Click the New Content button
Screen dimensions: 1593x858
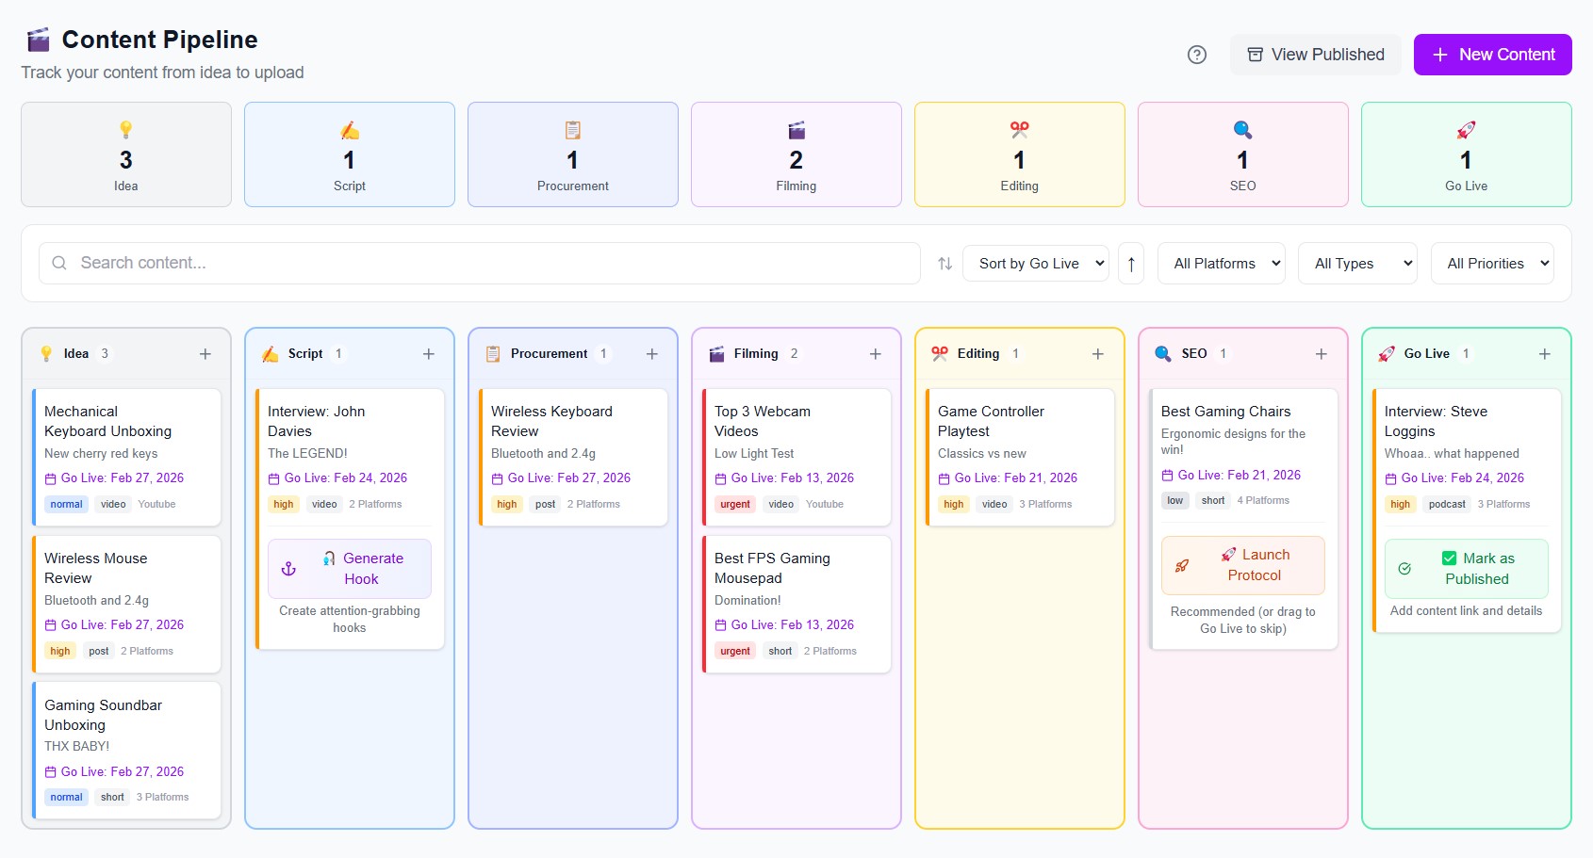pyautogui.click(x=1492, y=54)
